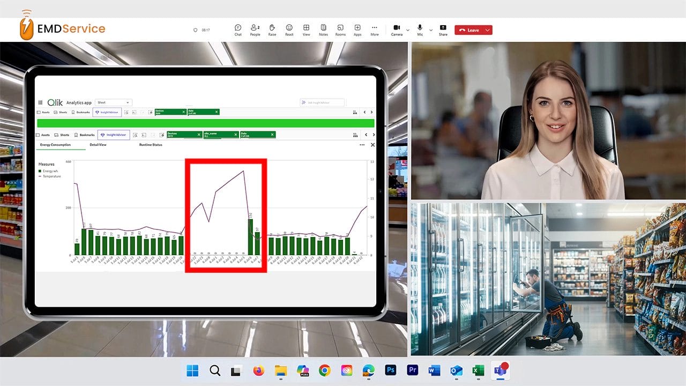Remove the Devices filter chip
Viewport: 686px width, 386px height.
pos(199,135)
